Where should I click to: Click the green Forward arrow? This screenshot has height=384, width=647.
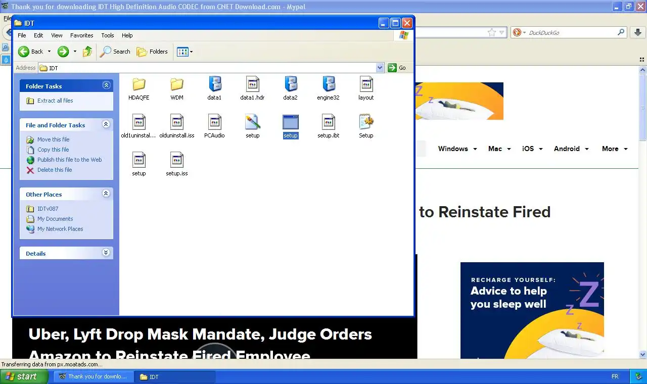click(x=63, y=52)
